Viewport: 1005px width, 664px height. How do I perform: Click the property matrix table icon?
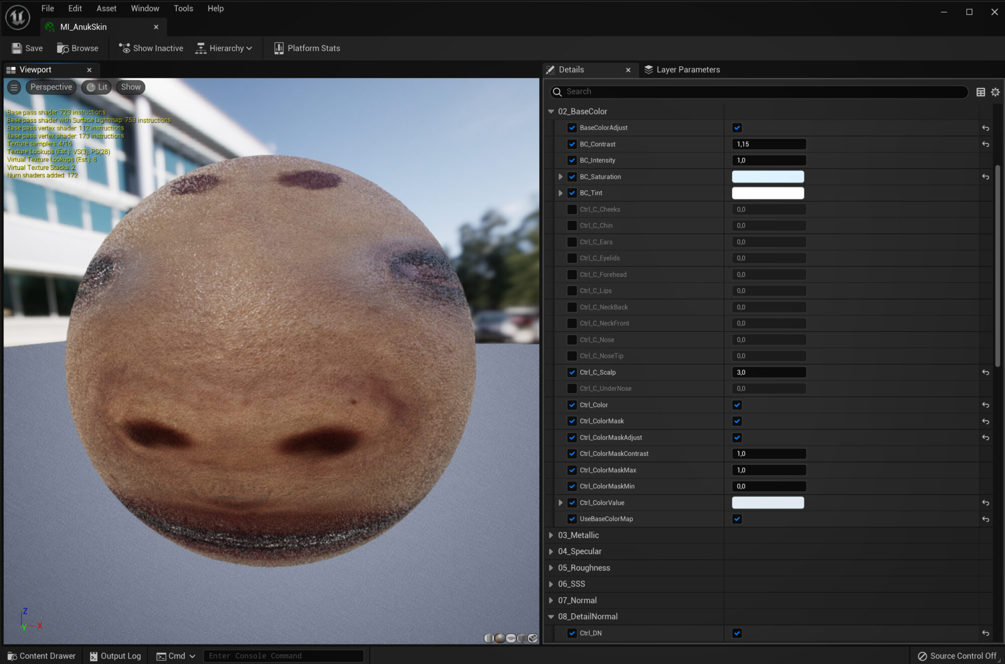(x=980, y=92)
